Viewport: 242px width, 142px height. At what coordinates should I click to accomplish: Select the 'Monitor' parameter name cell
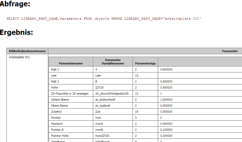coord(71,118)
